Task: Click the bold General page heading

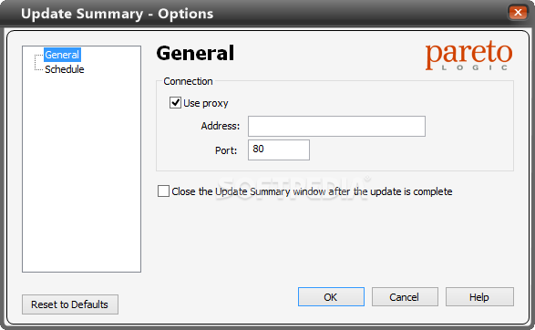Action: click(x=195, y=53)
